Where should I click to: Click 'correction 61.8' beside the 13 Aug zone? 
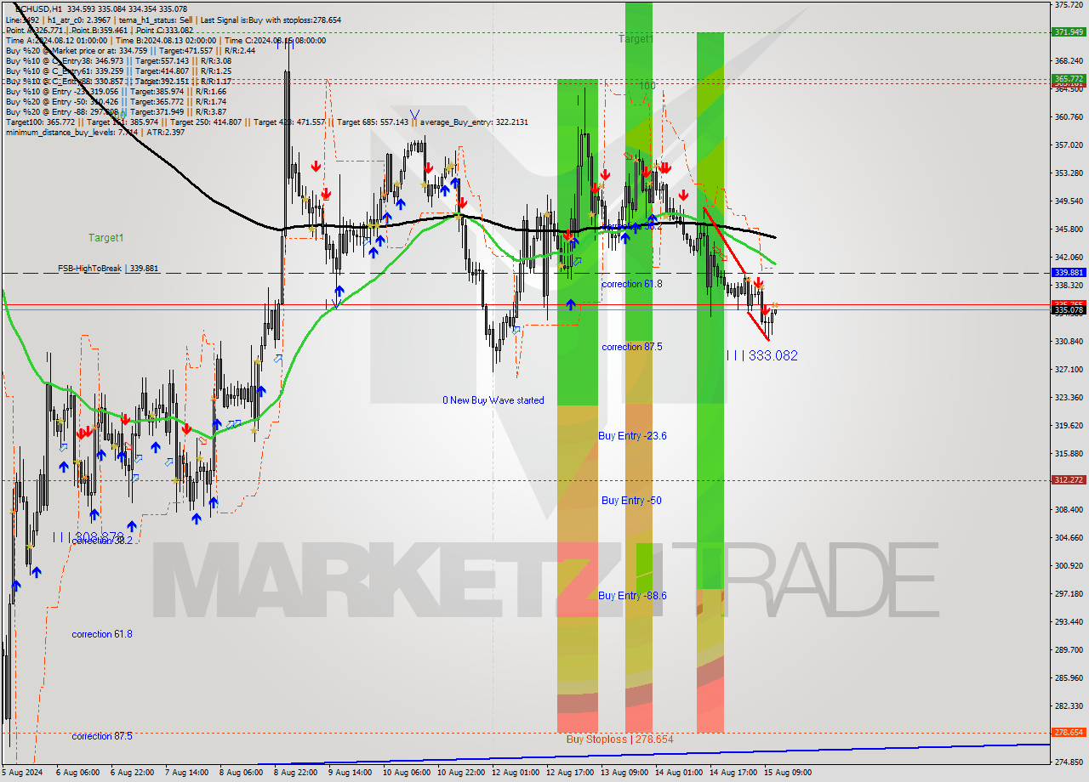631,284
